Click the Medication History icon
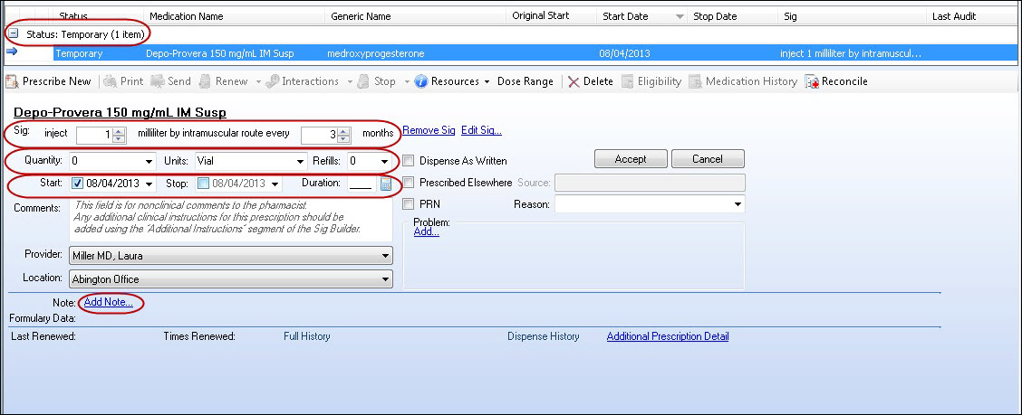The height and width of the screenshot is (415, 1022). pos(696,81)
